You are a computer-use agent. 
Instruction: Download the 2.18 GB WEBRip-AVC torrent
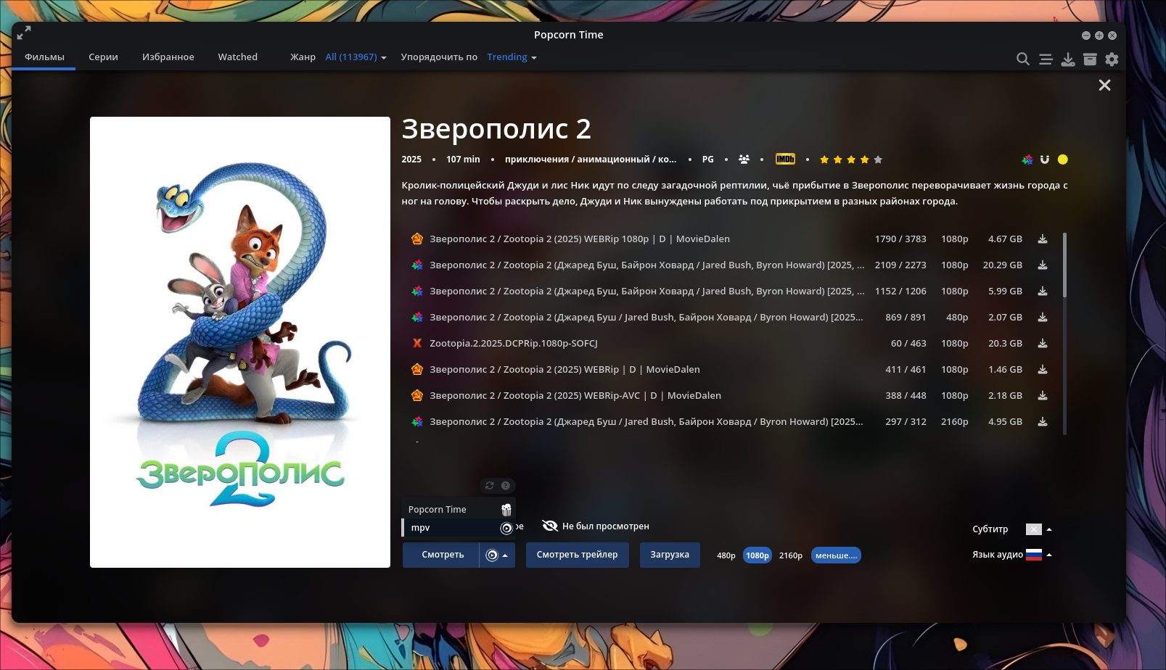1043,396
